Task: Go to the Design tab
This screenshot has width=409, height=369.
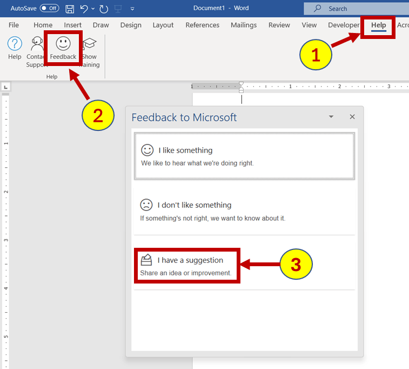Action: pyautogui.click(x=131, y=25)
